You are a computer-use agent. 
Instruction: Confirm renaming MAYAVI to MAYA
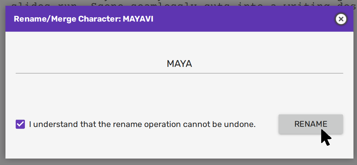(x=311, y=124)
